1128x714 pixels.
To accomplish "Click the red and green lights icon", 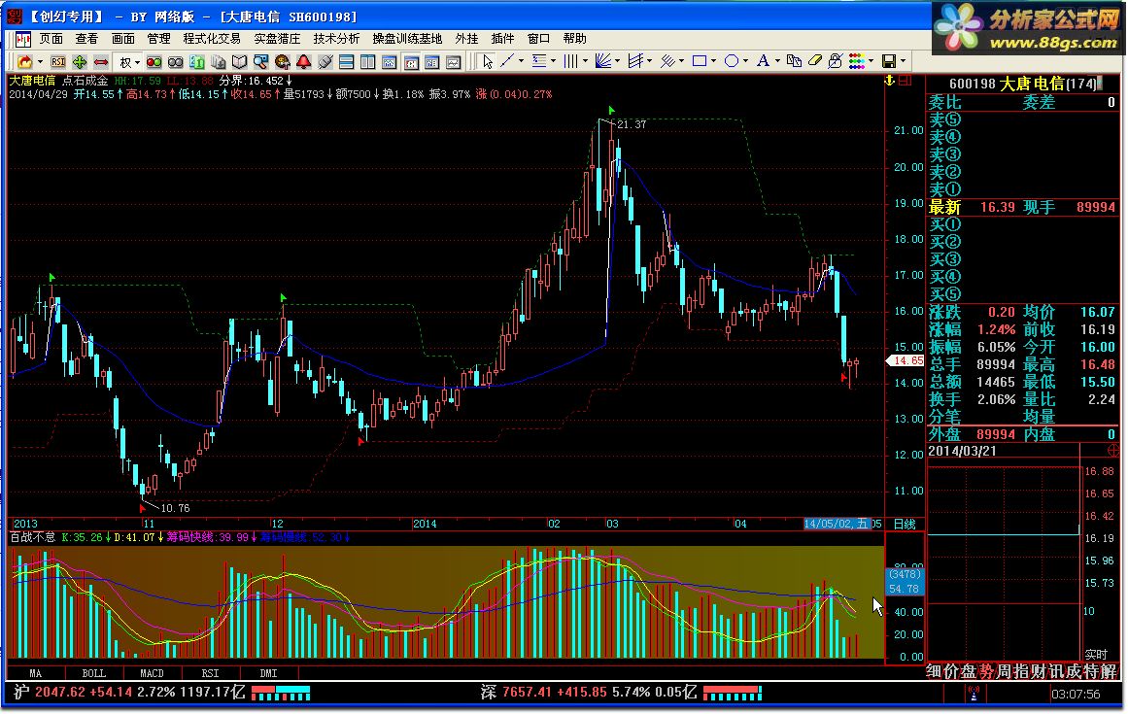I will [x=154, y=62].
